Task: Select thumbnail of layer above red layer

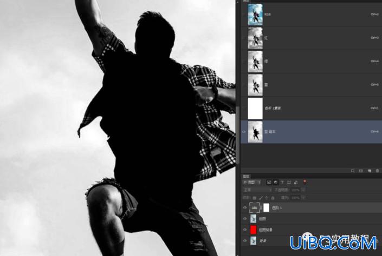Action: coord(254,219)
